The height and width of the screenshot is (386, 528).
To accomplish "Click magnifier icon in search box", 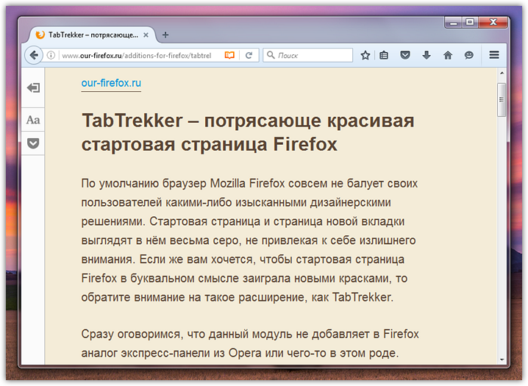I will [x=271, y=55].
